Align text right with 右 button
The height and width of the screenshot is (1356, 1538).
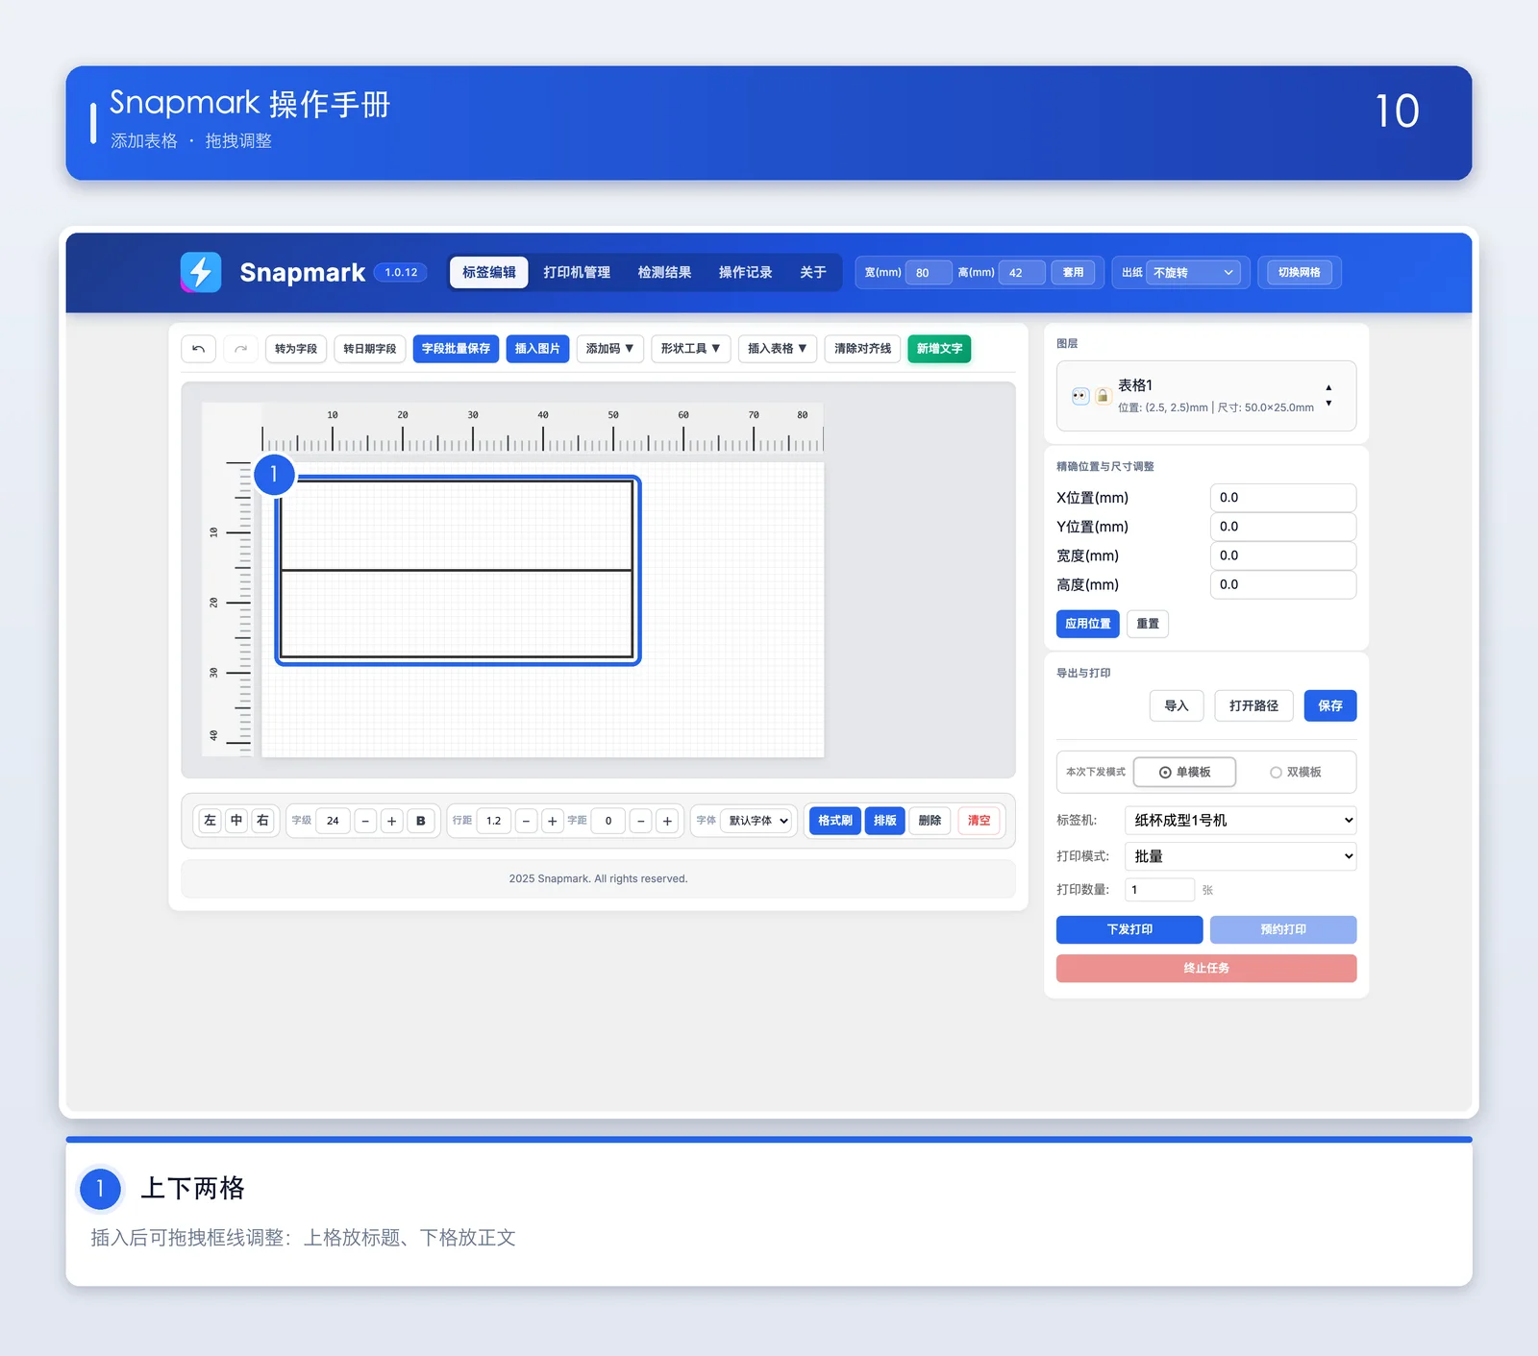[x=262, y=821]
